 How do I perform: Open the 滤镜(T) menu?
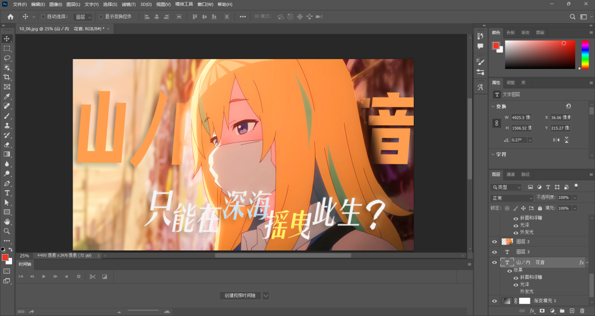pyautogui.click(x=128, y=4)
